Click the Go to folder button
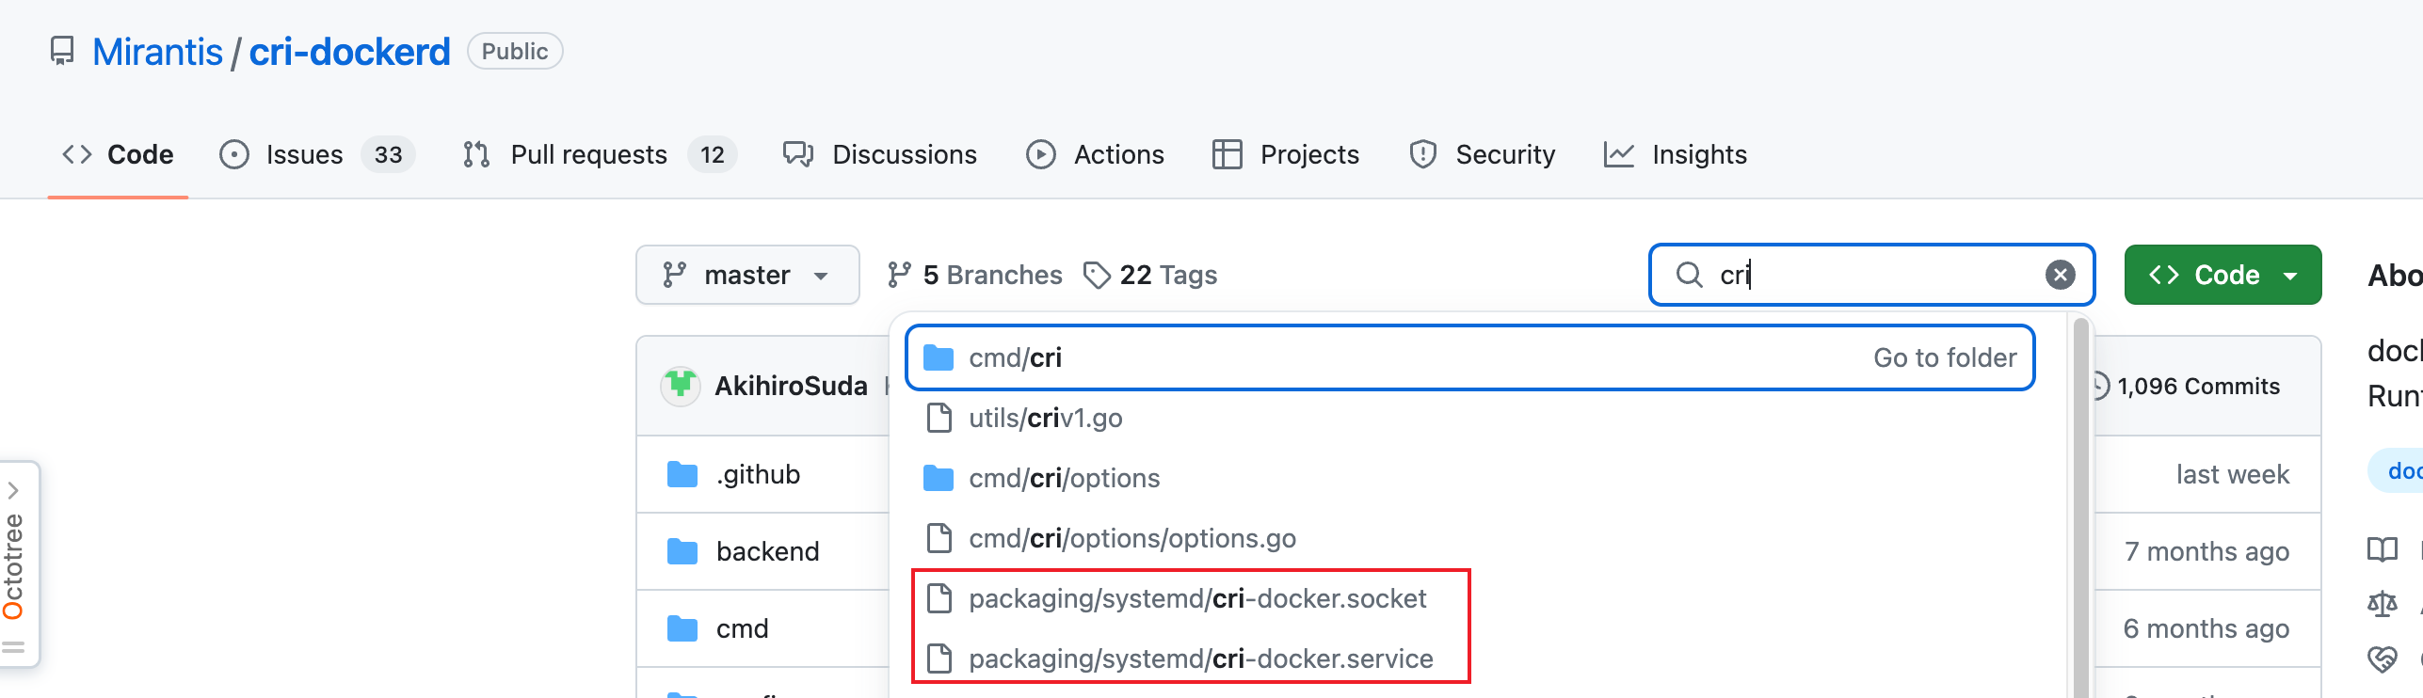2423x698 pixels. pyautogui.click(x=1945, y=357)
